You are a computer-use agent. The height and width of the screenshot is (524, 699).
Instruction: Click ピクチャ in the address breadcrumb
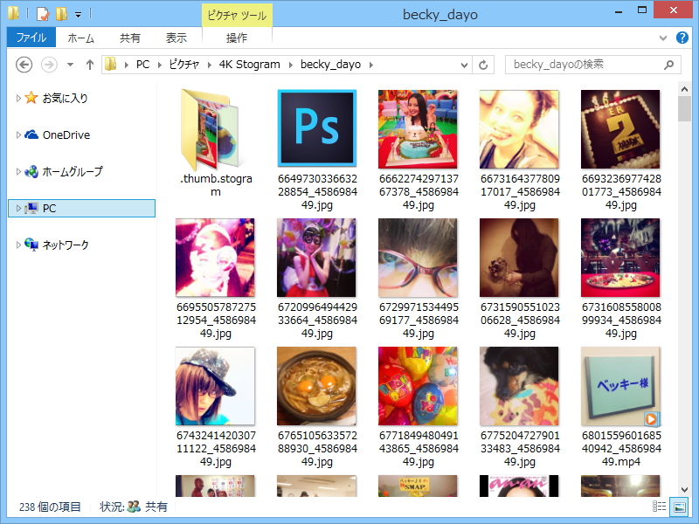coord(184,65)
